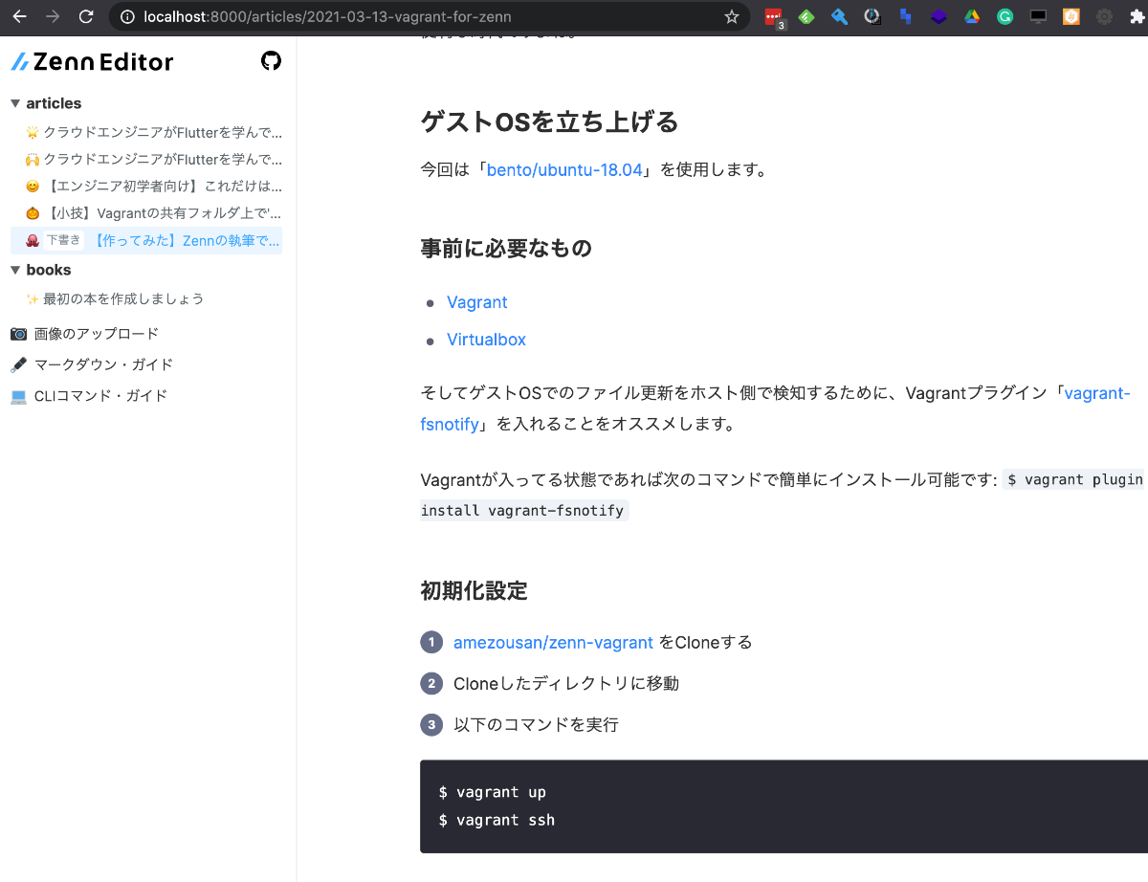The image size is (1148, 882).
Task: Open CLIコマンド・ガイド page
Action: pos(89,395)
